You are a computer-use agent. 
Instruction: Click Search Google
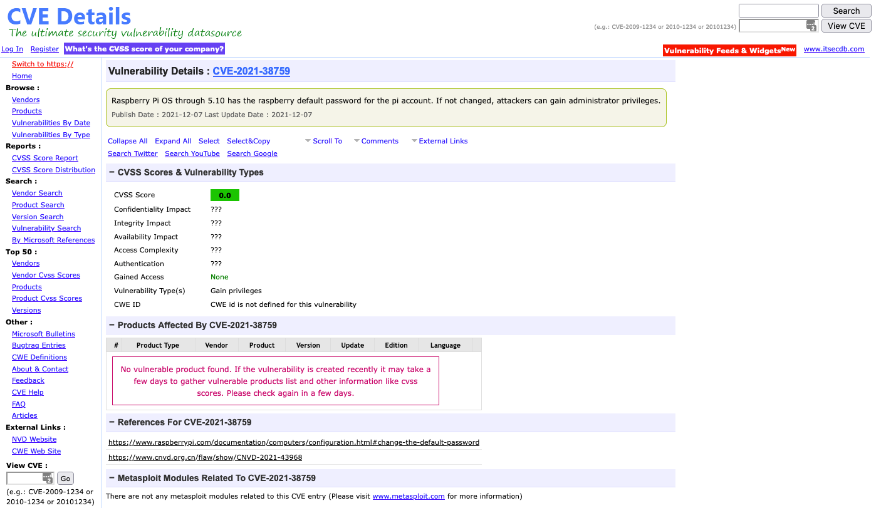(252, 153)
